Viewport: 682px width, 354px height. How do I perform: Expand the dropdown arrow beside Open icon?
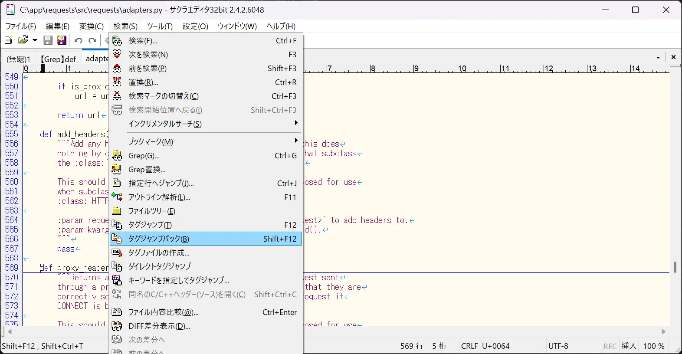(35, 40)
